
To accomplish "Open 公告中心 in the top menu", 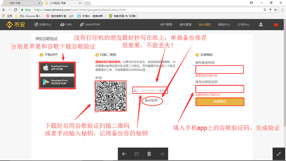I will (x=243, y=25).
